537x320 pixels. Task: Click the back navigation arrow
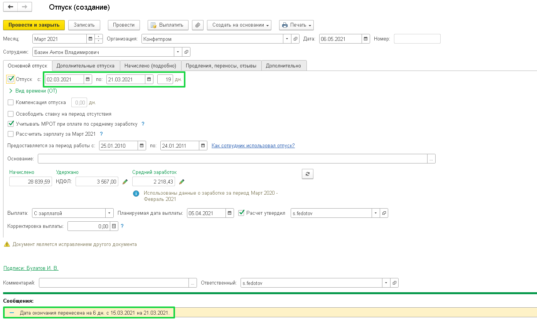(x=10, y=7)
